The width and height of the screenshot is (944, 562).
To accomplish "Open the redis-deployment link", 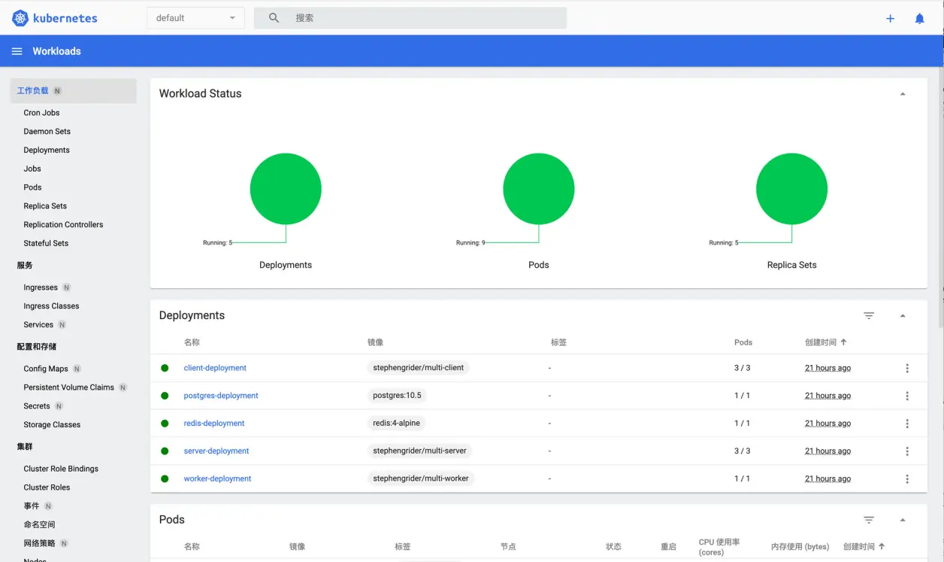I will click(214, 424).
